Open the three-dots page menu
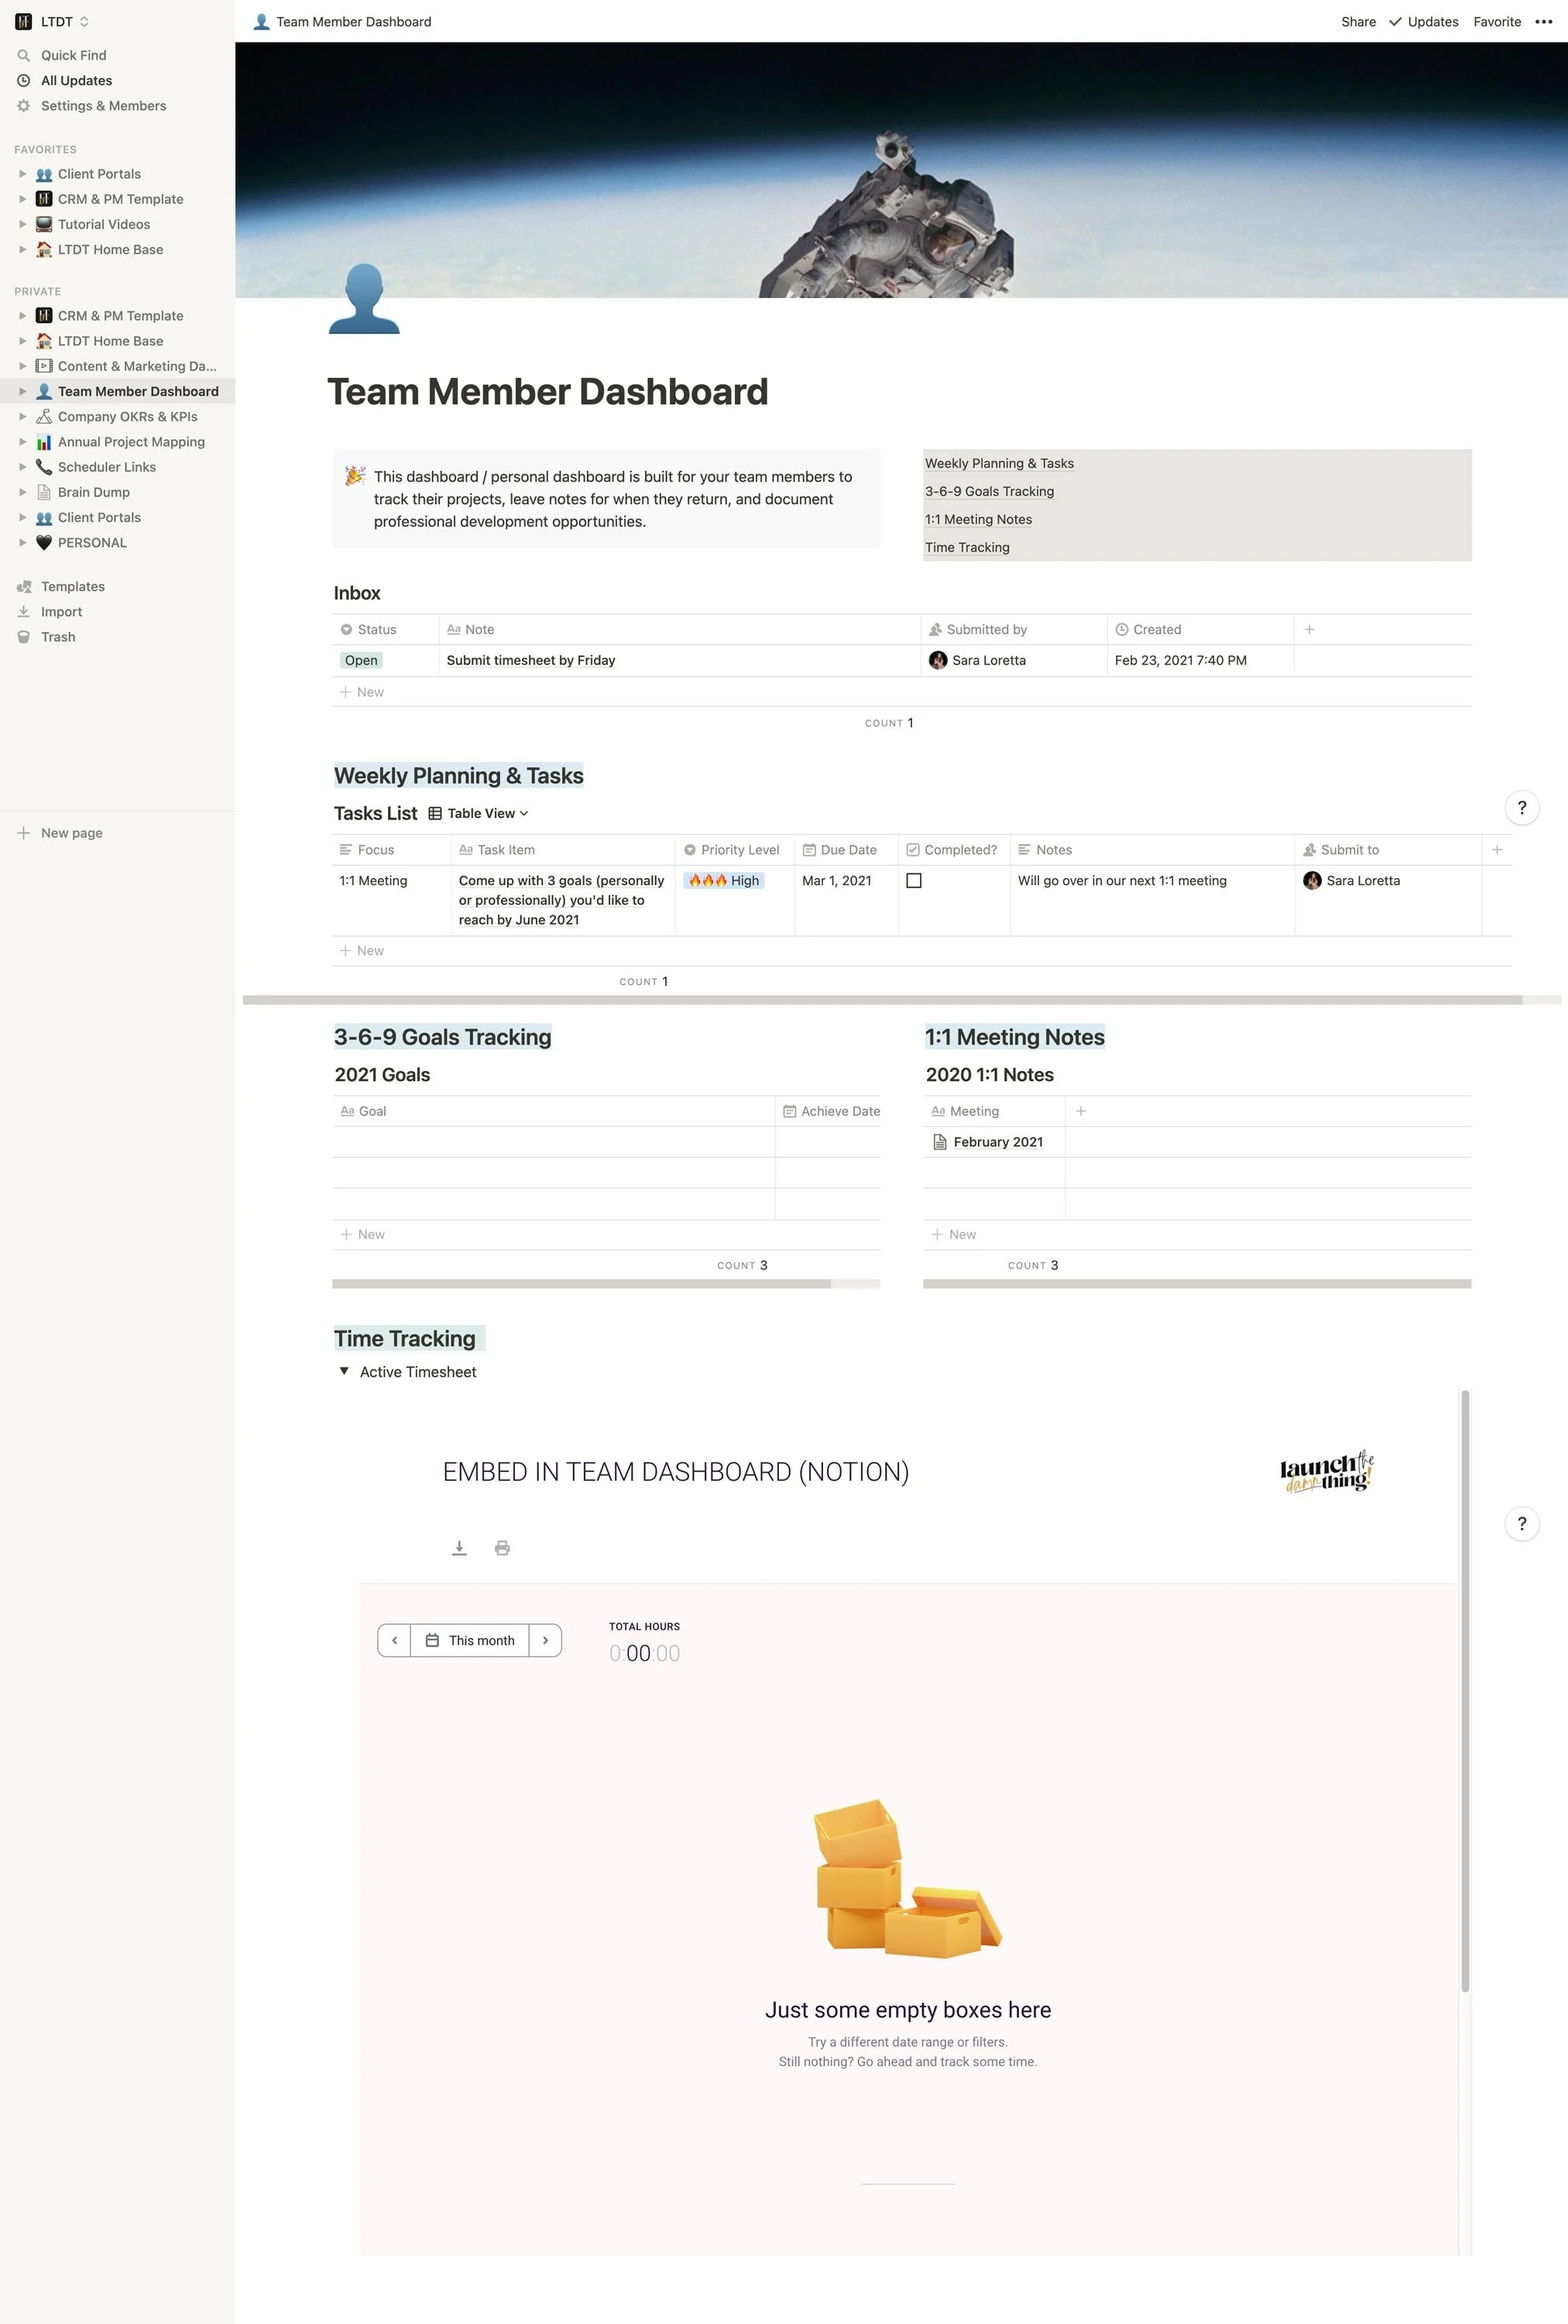 tap(1543, 22)
